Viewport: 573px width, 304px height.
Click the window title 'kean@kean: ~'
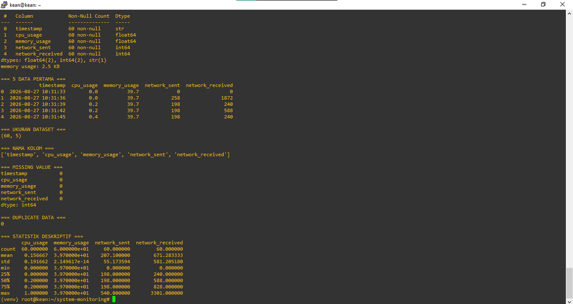(x=25, y=5)
